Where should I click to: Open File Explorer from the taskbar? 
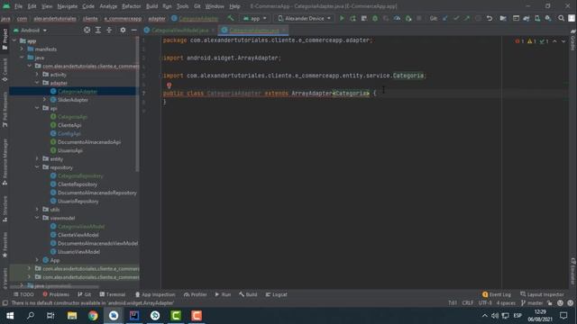coord(72,316)
